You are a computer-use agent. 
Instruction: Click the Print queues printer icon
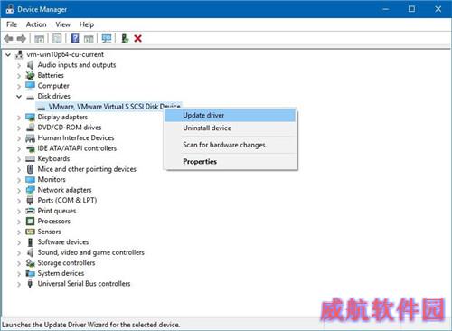coord(30,211)
